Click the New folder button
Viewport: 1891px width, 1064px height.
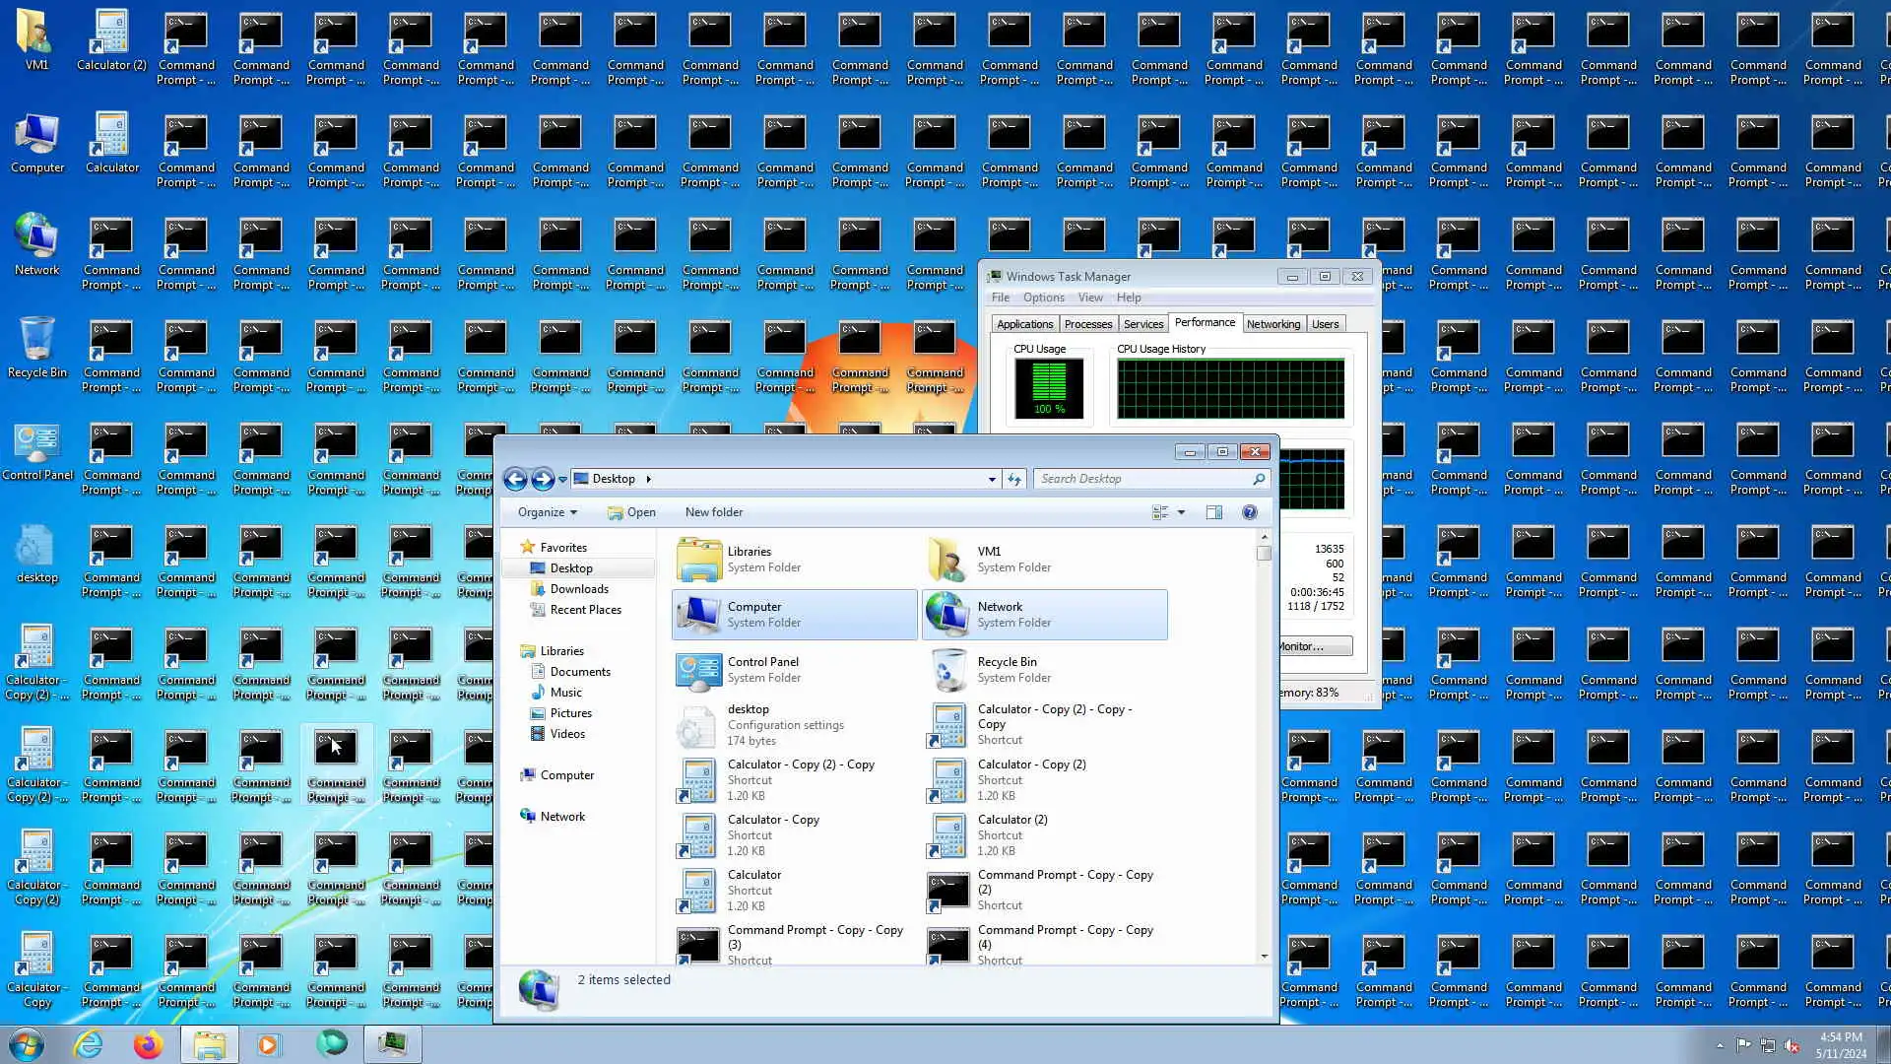(x=714, y=512)
